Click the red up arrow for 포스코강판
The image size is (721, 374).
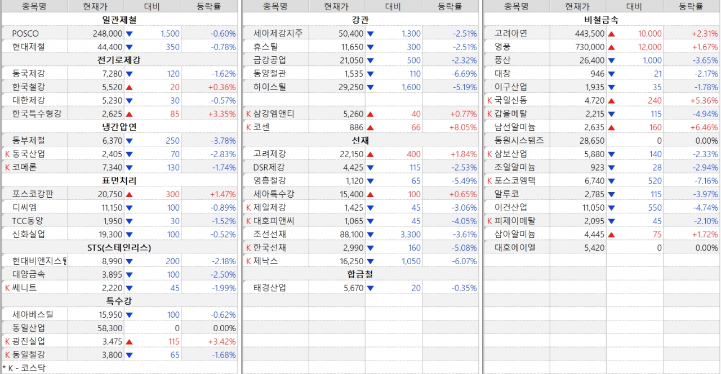pos(129,194)
